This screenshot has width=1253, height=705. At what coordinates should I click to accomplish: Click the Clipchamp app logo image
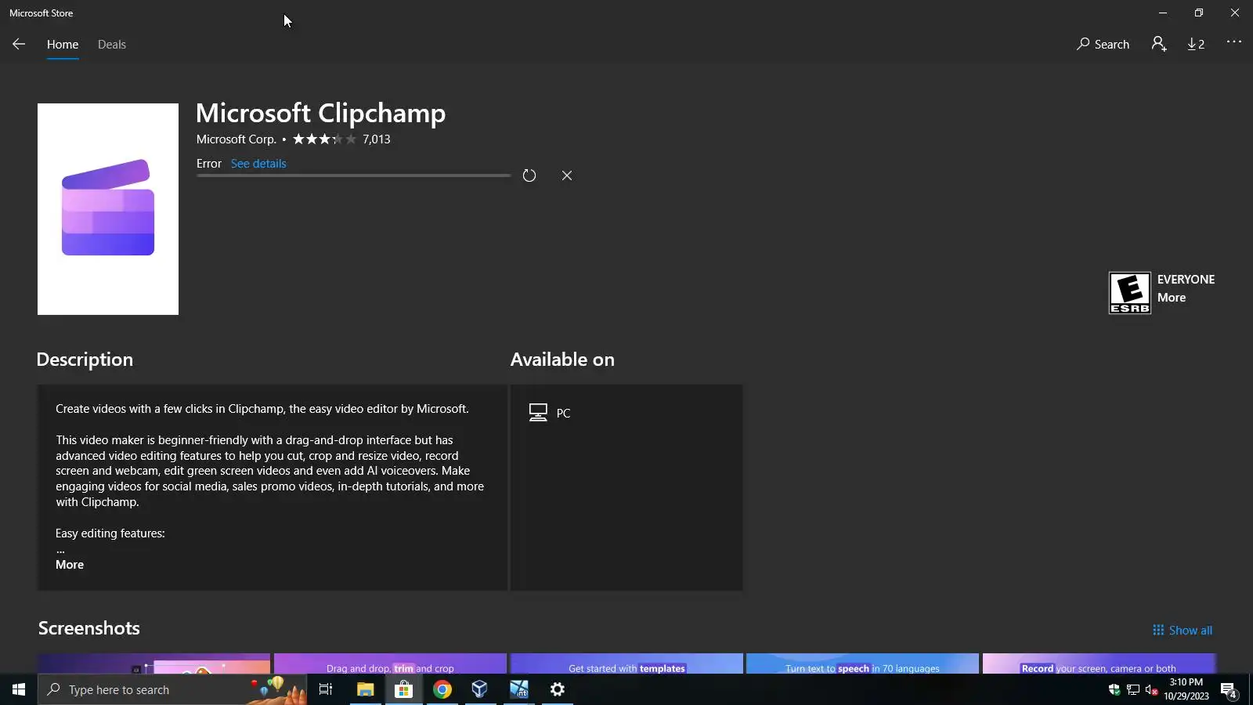pyautogui.click(x=108, y=209)
